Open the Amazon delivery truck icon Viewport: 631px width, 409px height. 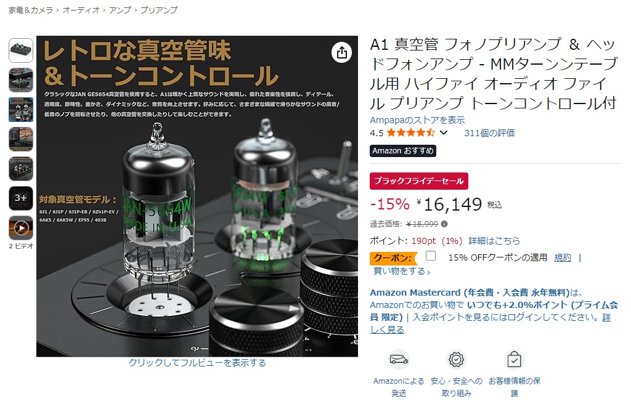point(399,359)
